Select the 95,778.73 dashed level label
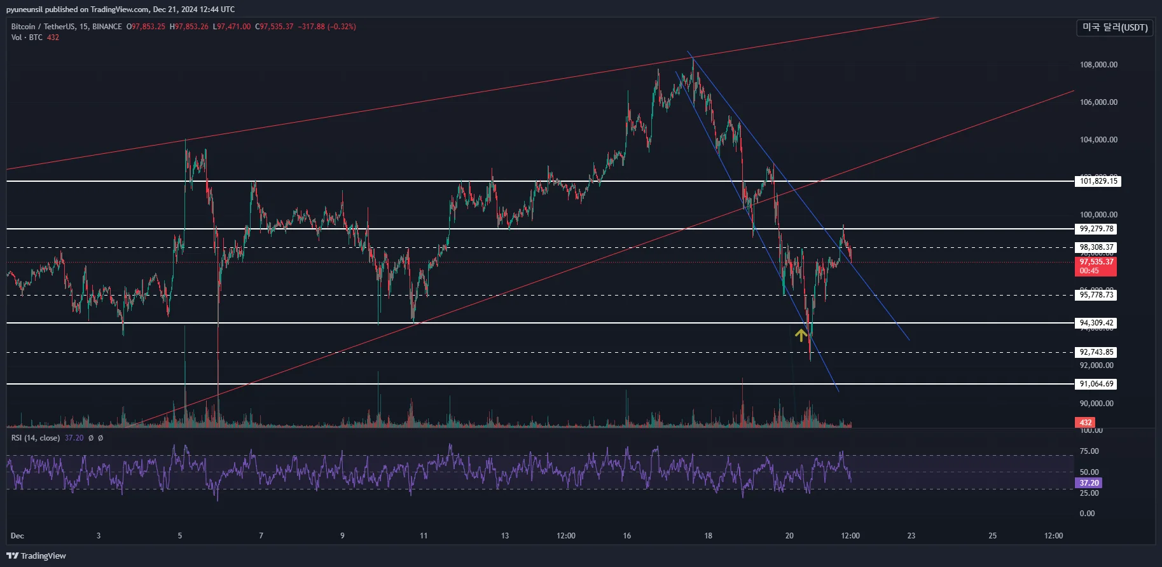This screenshot has height=567, width=1162. (x=1096, y=295)
